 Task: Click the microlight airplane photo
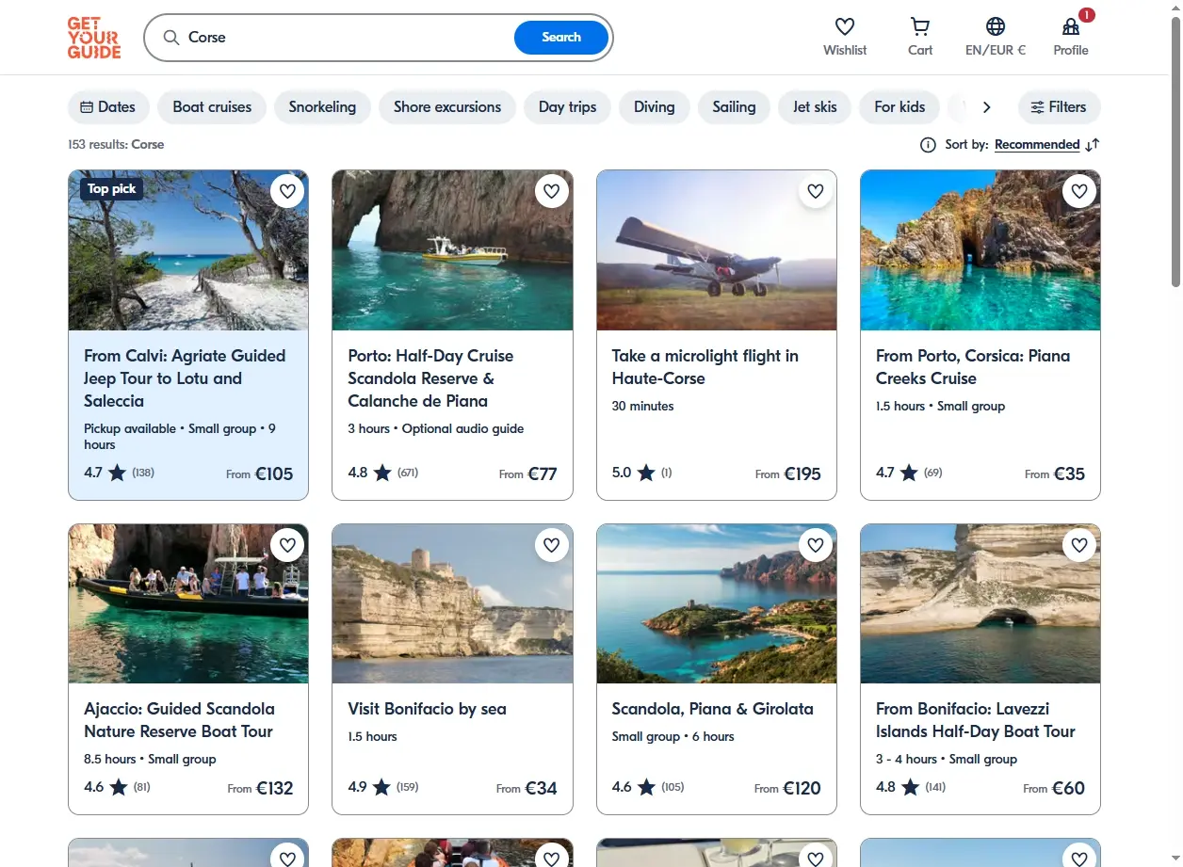717,250
